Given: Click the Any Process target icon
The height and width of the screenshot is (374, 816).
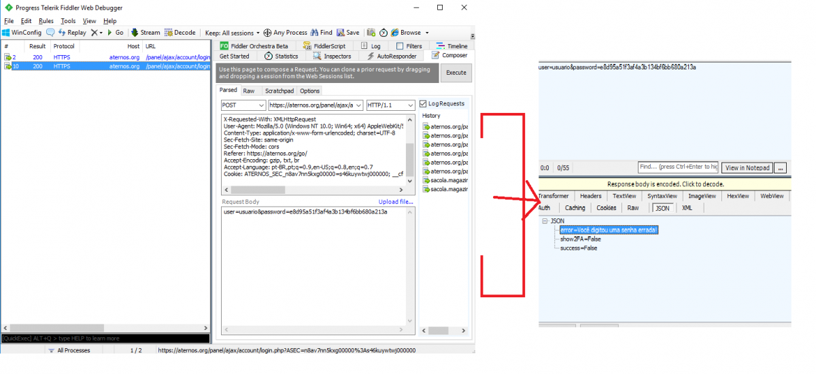Looking at the screenshot, I should 286,33.
